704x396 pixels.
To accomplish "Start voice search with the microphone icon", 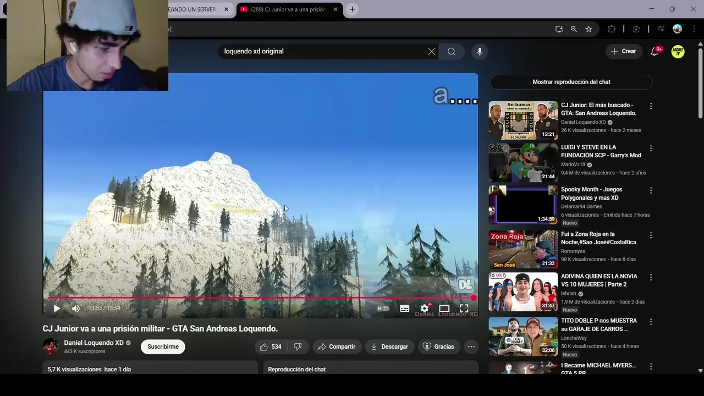I will (x=480, y=51).
